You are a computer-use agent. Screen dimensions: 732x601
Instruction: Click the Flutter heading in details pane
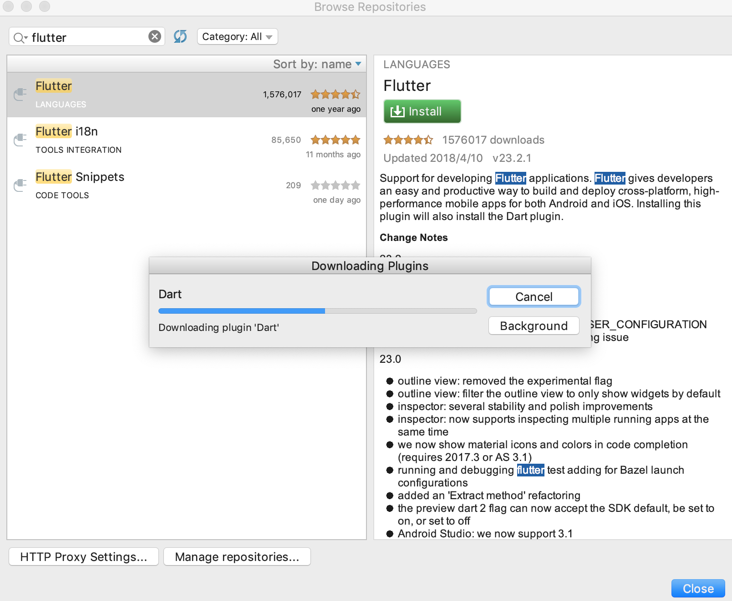407,85
